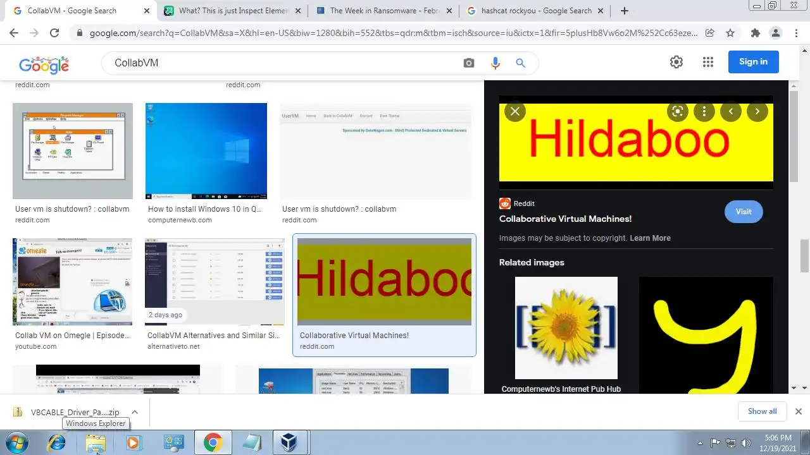This screenshot has width=810, height=455.
Task: Click the 'Learn More' copyright link
Action: coord(650,238)
